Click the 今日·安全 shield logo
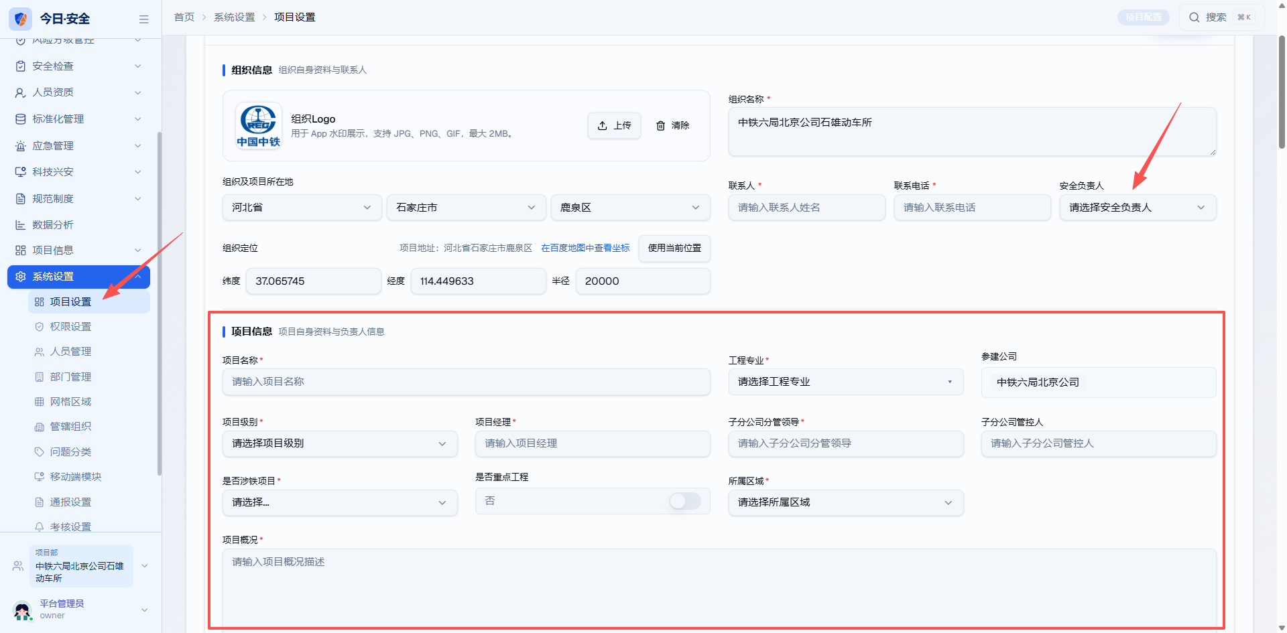The width and height of the screenshot is (1287, 633). pos(21,19)
